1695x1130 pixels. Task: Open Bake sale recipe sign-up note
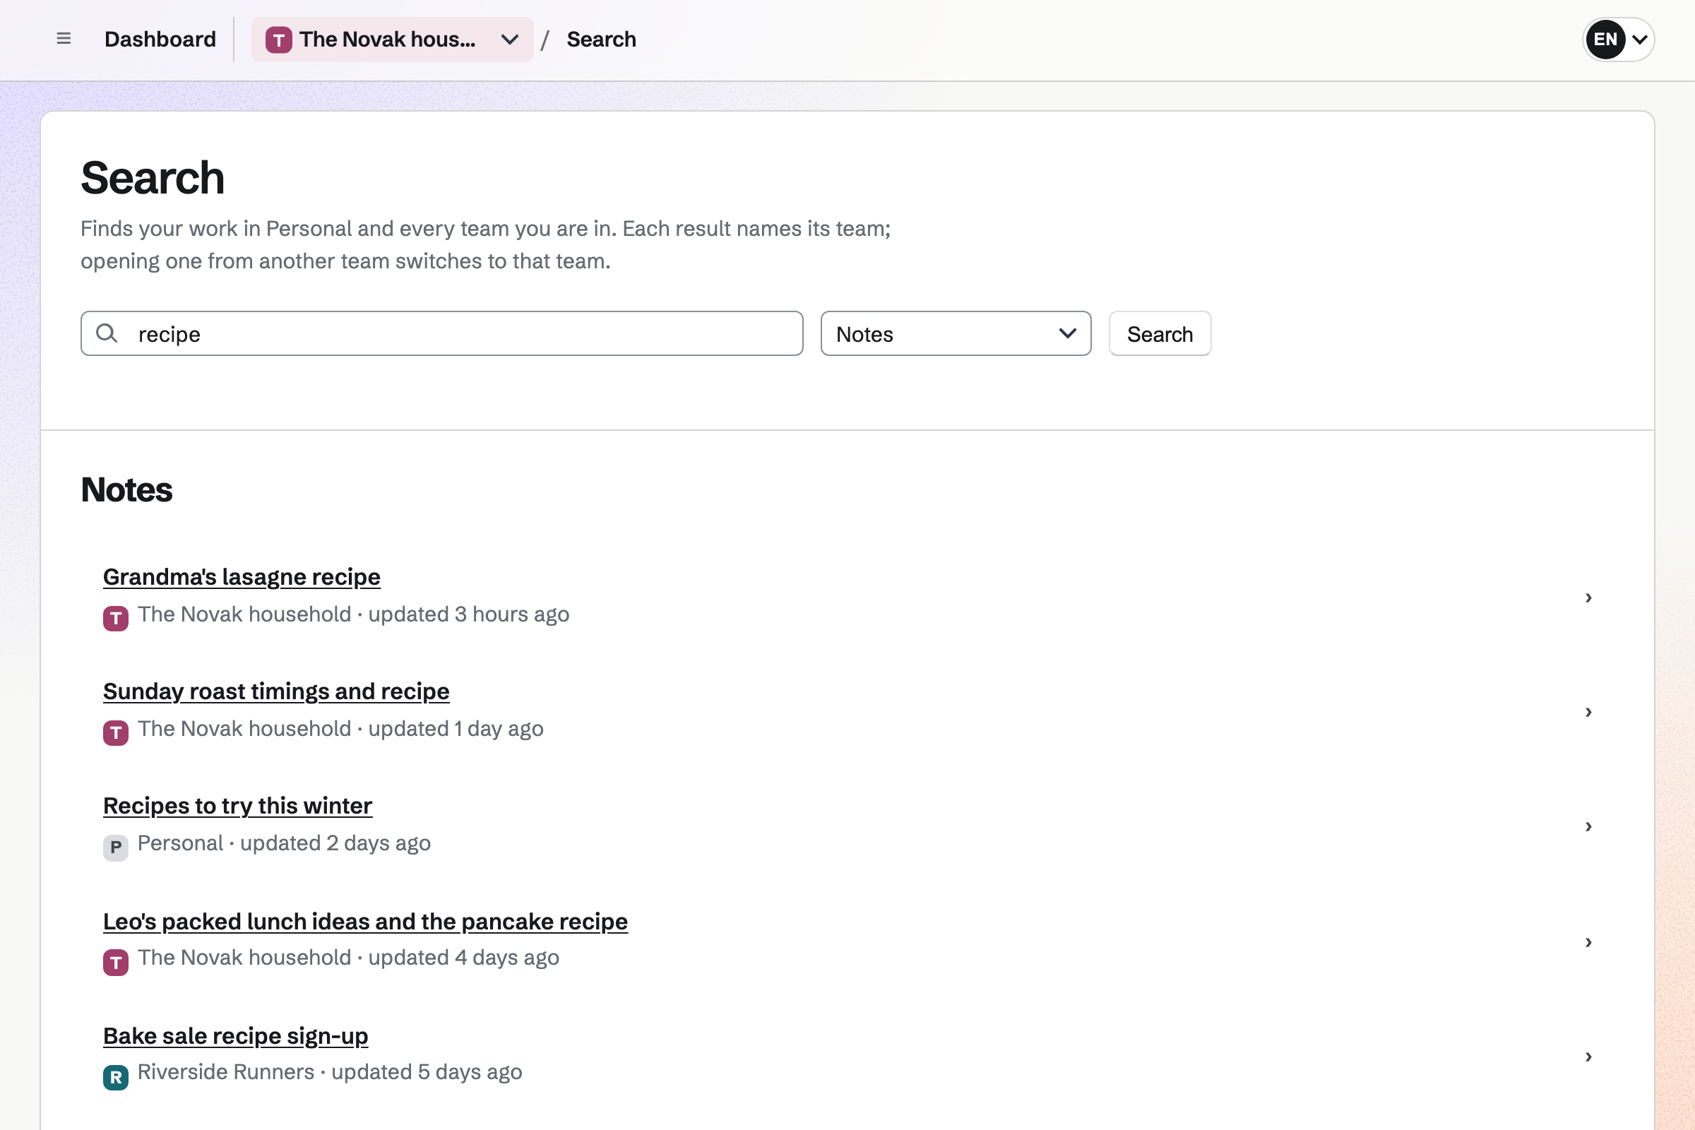pyautogui.click(x=236, y=1035)
